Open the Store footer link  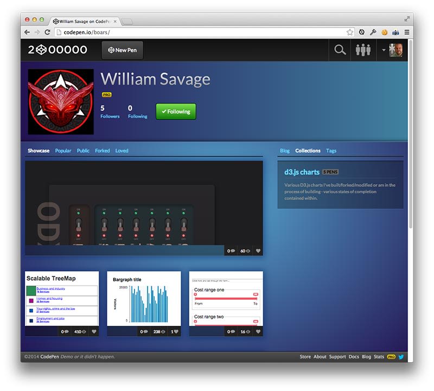[x=305, y=357]
